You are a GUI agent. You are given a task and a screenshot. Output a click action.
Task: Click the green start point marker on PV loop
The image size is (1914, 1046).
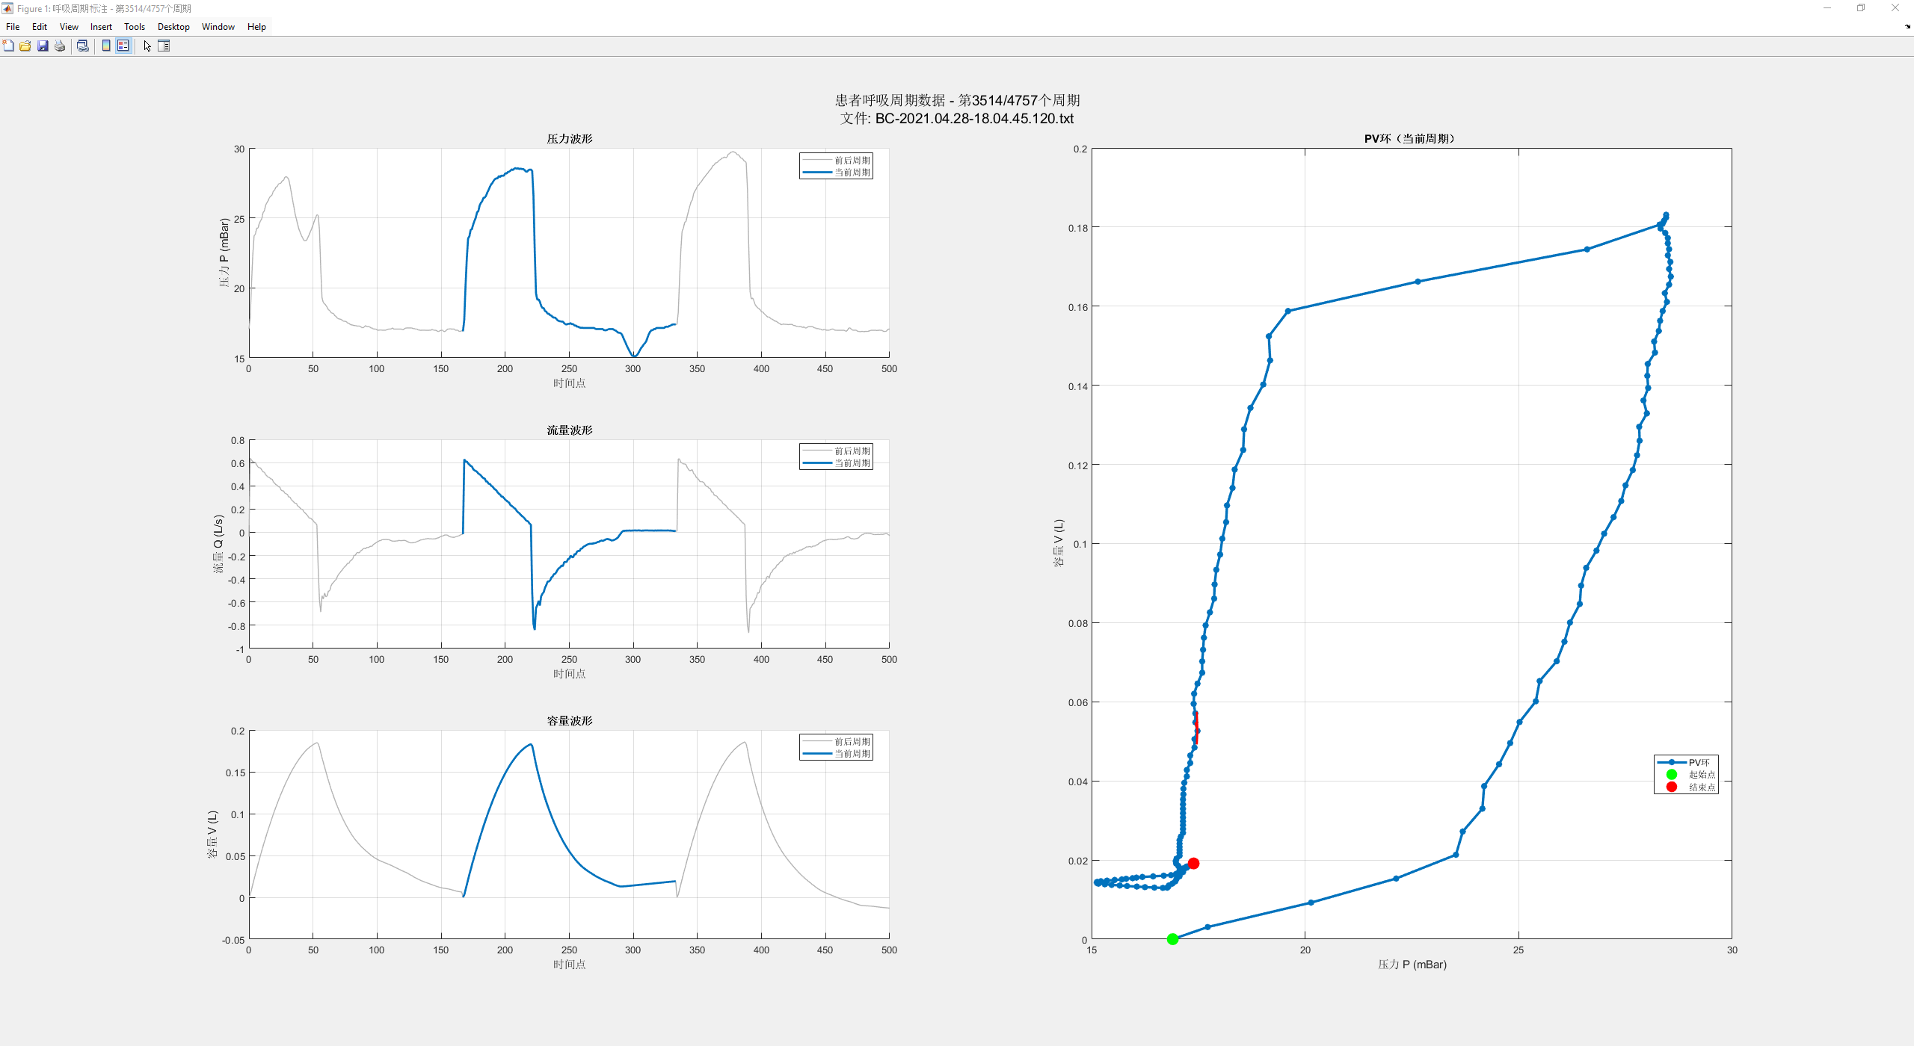(x=1172, y=939)
